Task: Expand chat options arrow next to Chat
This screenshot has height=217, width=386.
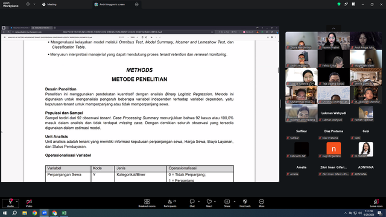Action: (198, 201)
